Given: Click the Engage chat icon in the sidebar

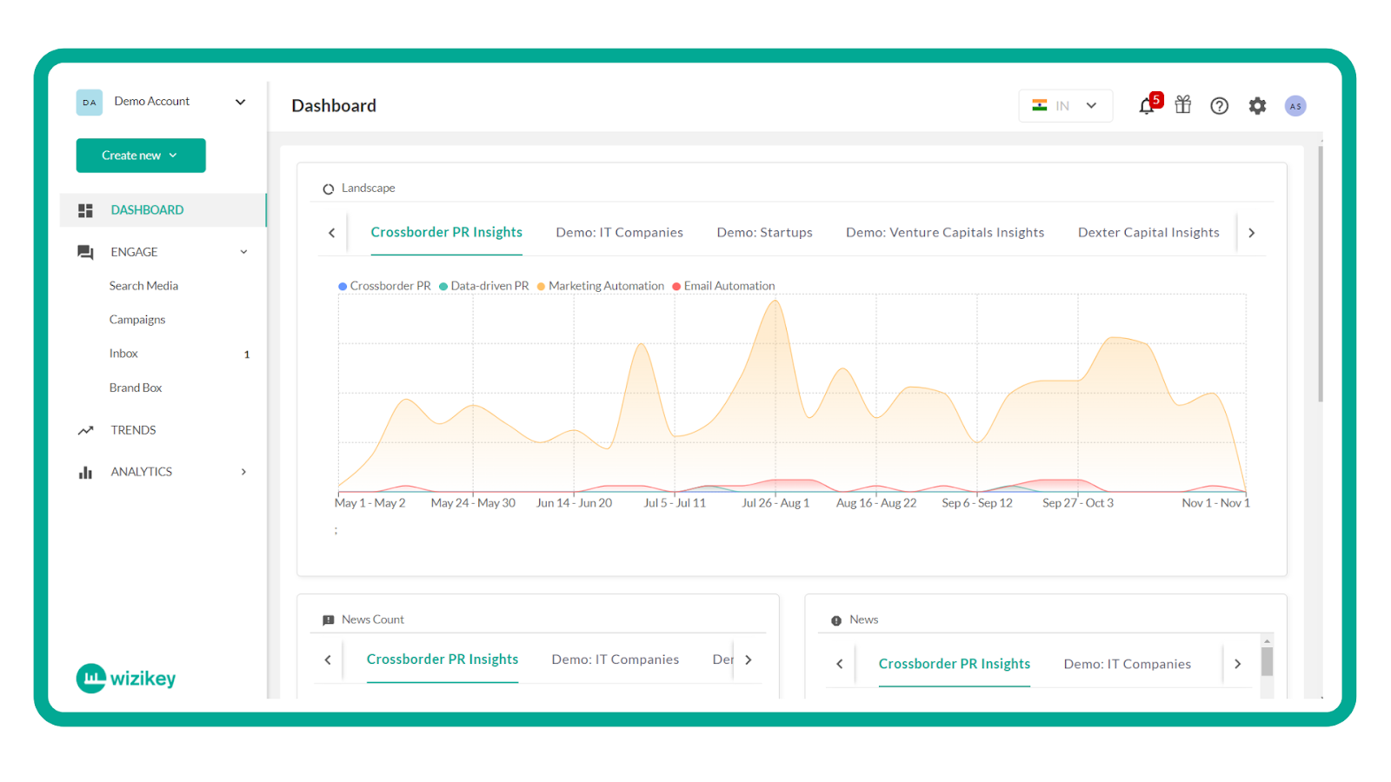Looking at the screenshot, I should click(x=85, y=252).
